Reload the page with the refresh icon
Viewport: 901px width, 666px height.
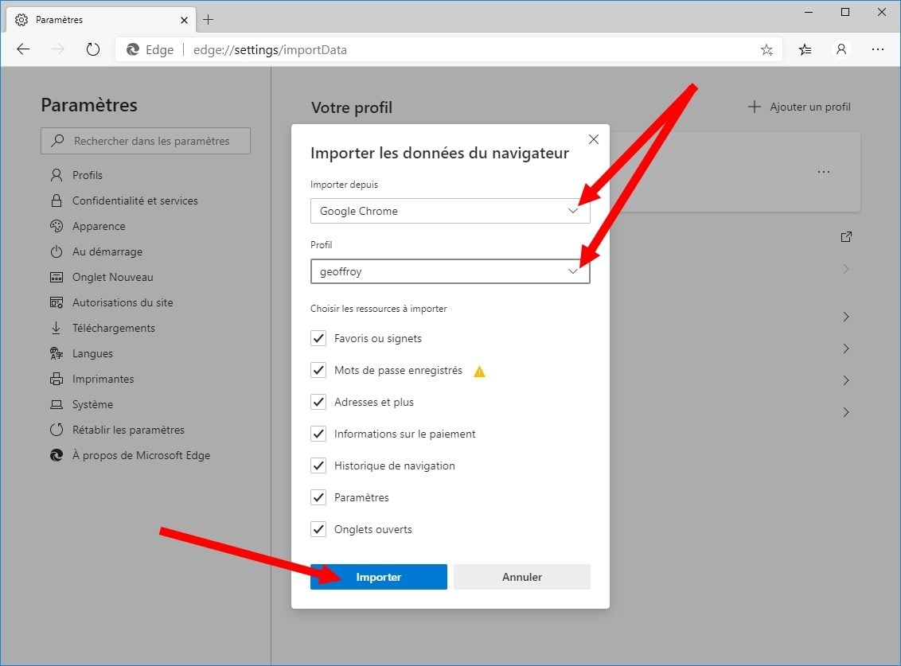point(92,49)
